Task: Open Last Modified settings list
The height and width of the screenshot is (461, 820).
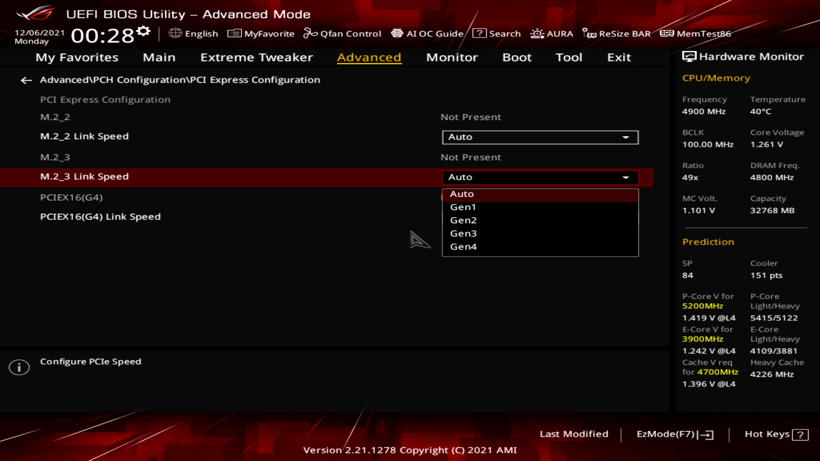Action: [574, 434]
